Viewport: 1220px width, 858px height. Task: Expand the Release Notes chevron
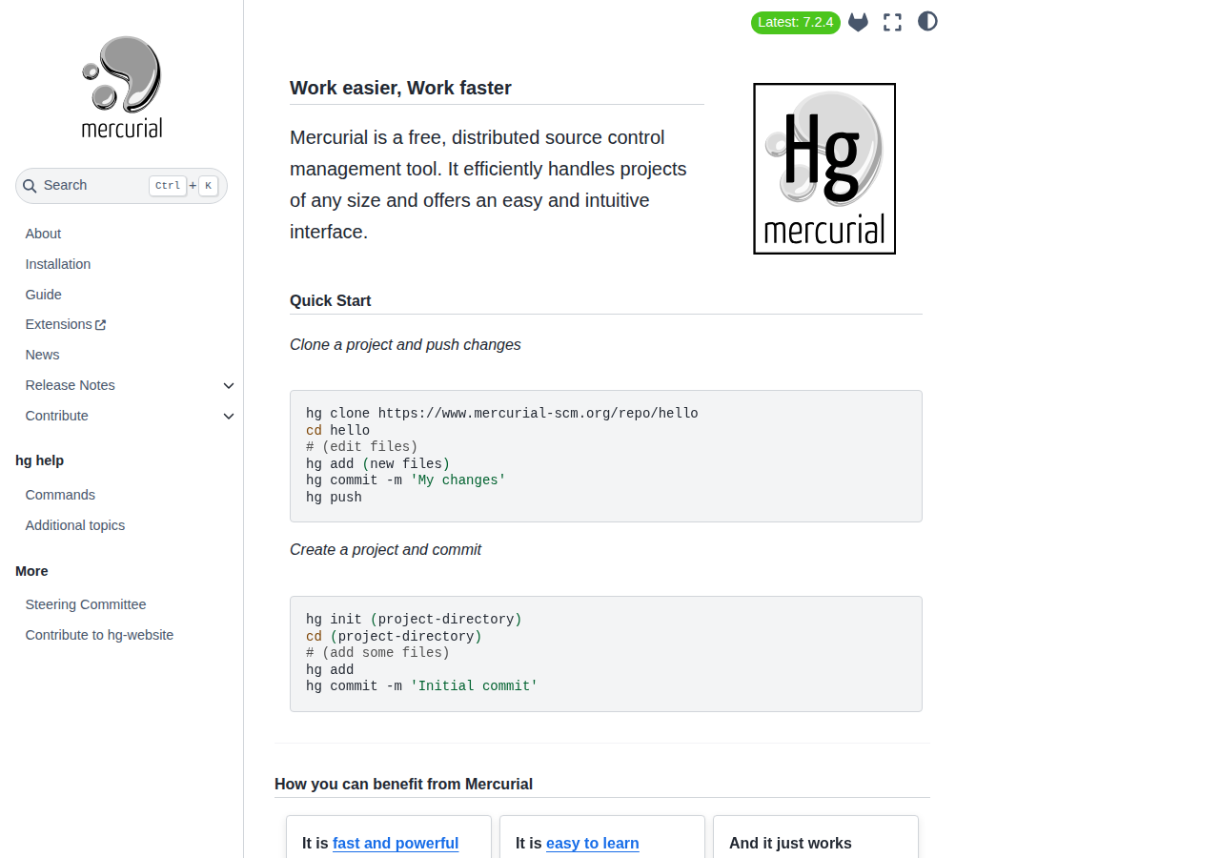click(229, 386)
